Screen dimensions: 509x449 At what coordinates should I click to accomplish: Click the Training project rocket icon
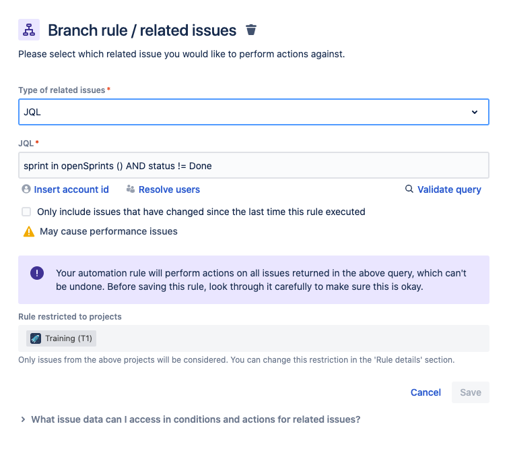(x=36, y=338)
